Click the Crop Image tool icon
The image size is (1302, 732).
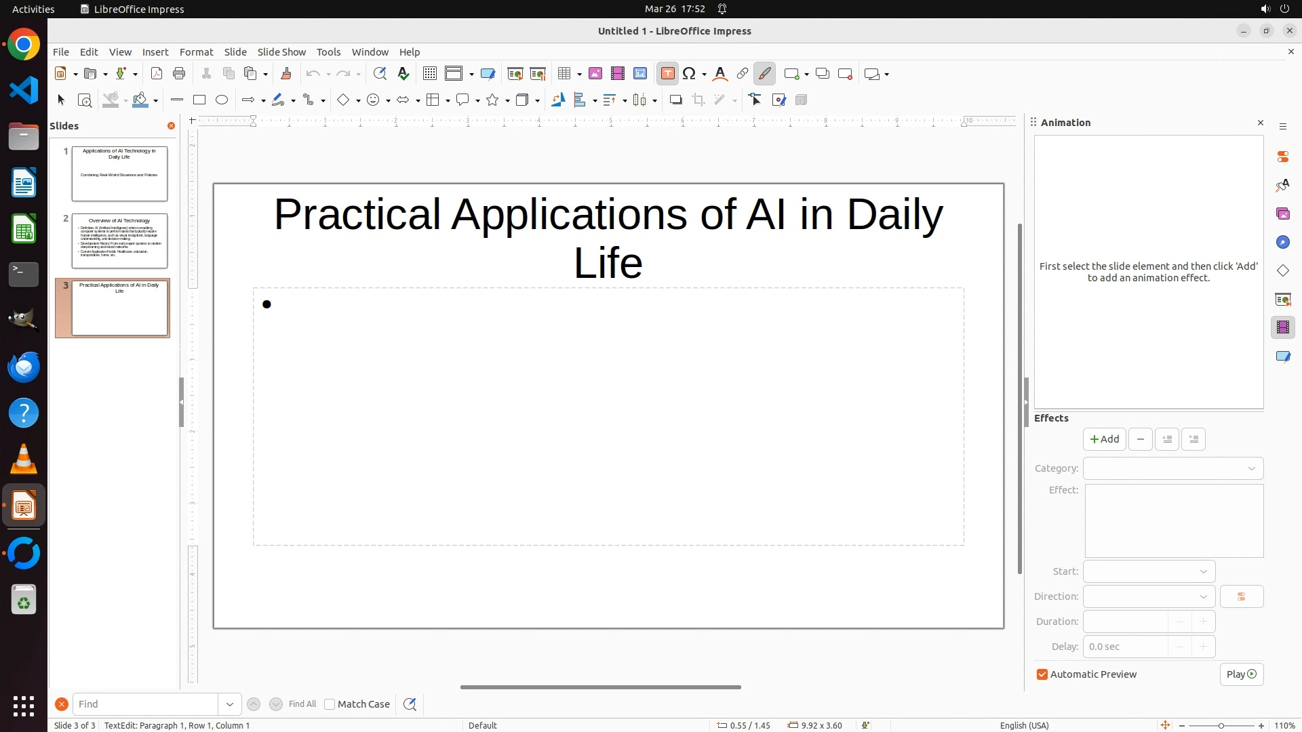[698, 100]
